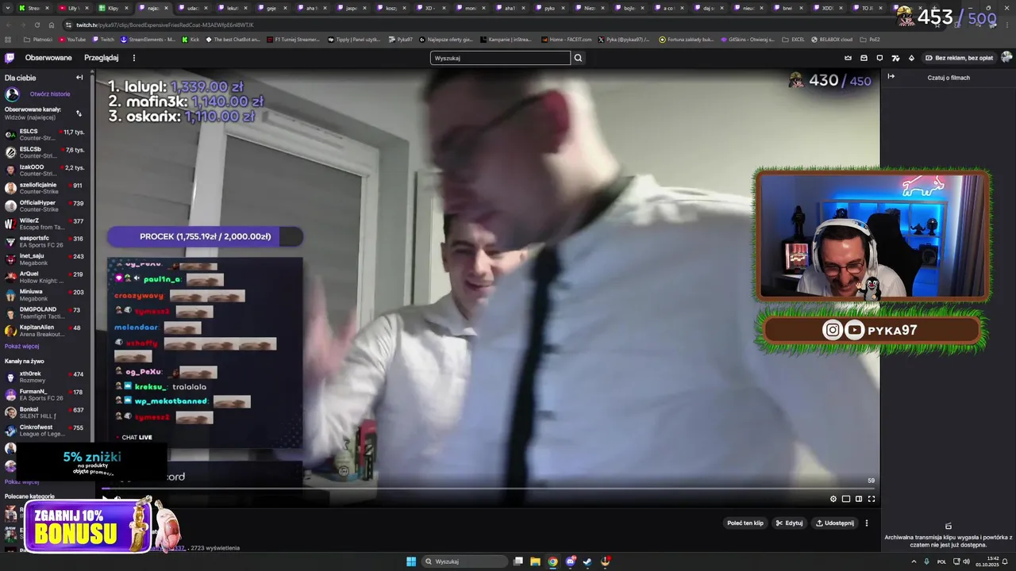Open the Prime loot crown icon
Image resolution: width=1016 pixels, height=571 pixels.
(848, 58)
